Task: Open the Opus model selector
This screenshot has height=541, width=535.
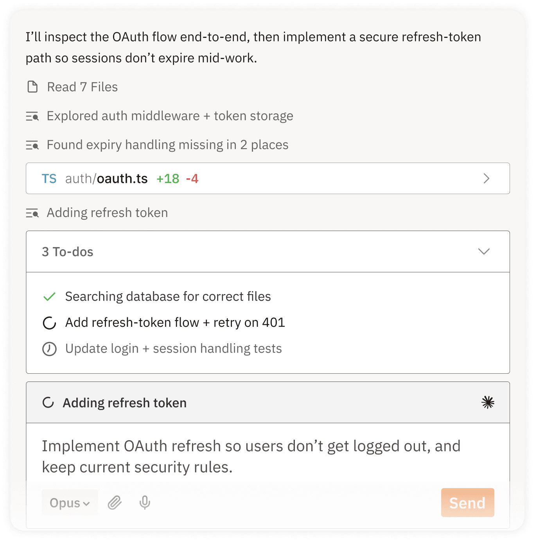Action: pos(70,503)
